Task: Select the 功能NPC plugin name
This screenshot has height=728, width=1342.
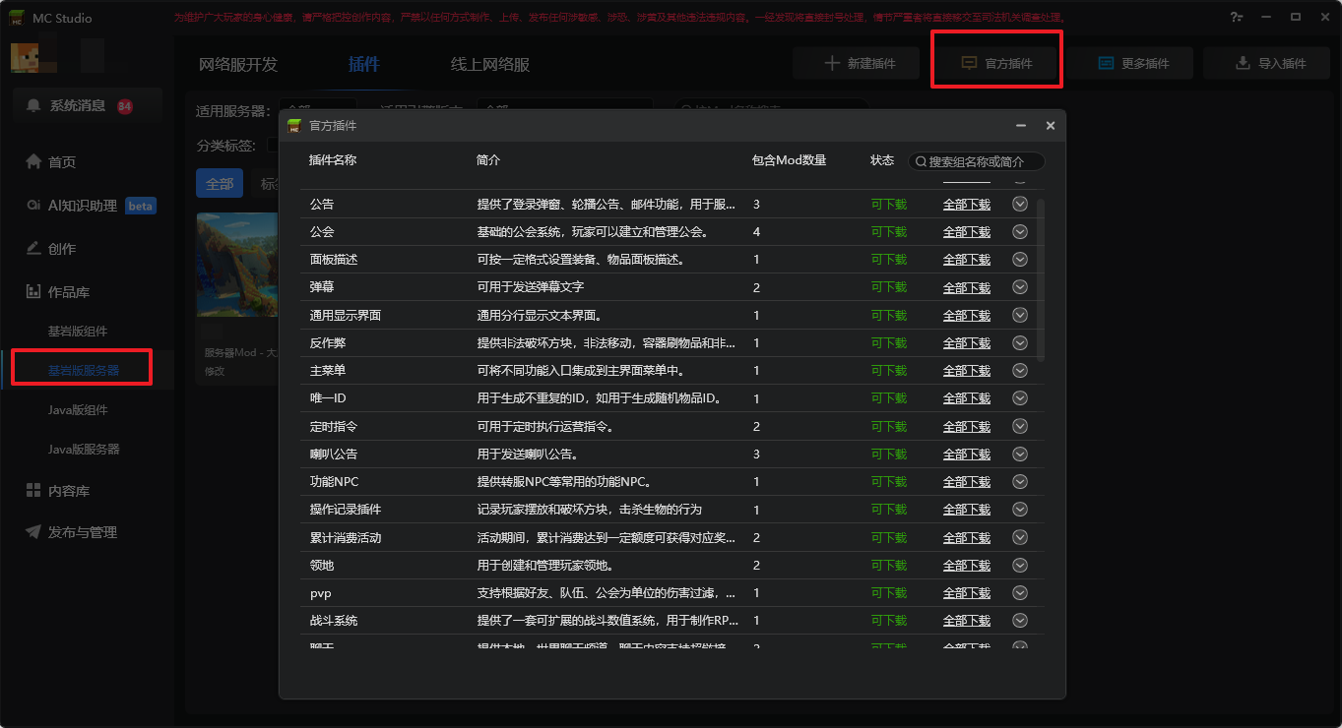Action: pos(335,482)
